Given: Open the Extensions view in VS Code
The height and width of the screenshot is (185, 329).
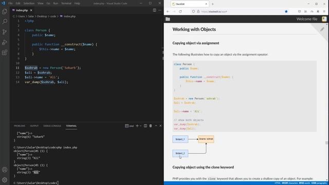Looking at the screenshot, I should 5,52.
